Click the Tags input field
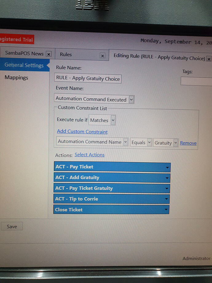Screen dimensions: 212x283 pyautogui.click(x=196, y=81)
